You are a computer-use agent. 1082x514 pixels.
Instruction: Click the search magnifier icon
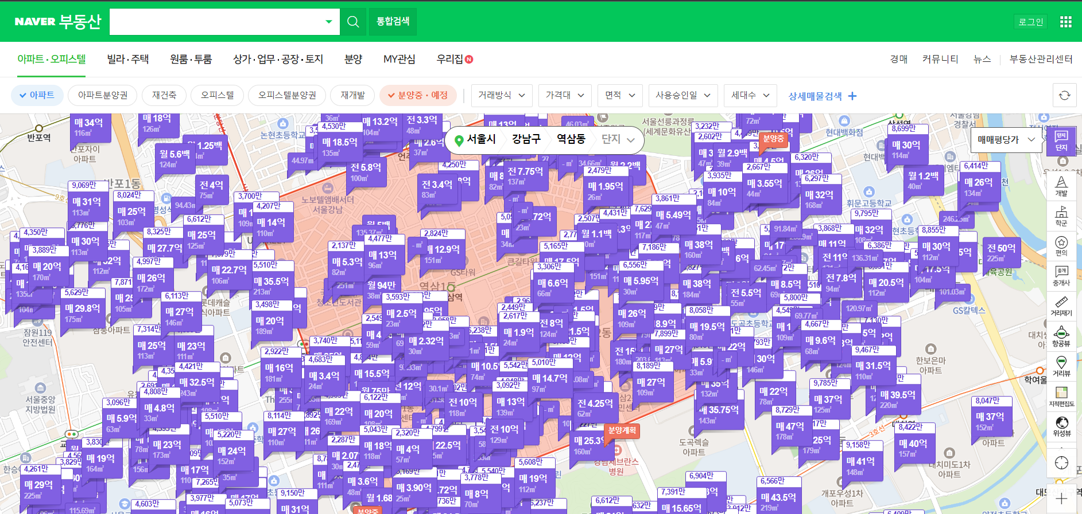[353, 22]
